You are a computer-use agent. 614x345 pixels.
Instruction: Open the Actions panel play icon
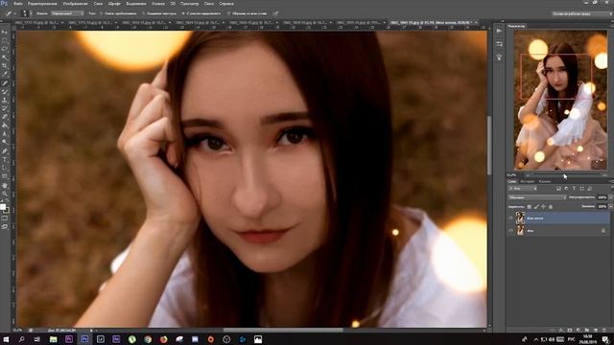tap(499, 31)
